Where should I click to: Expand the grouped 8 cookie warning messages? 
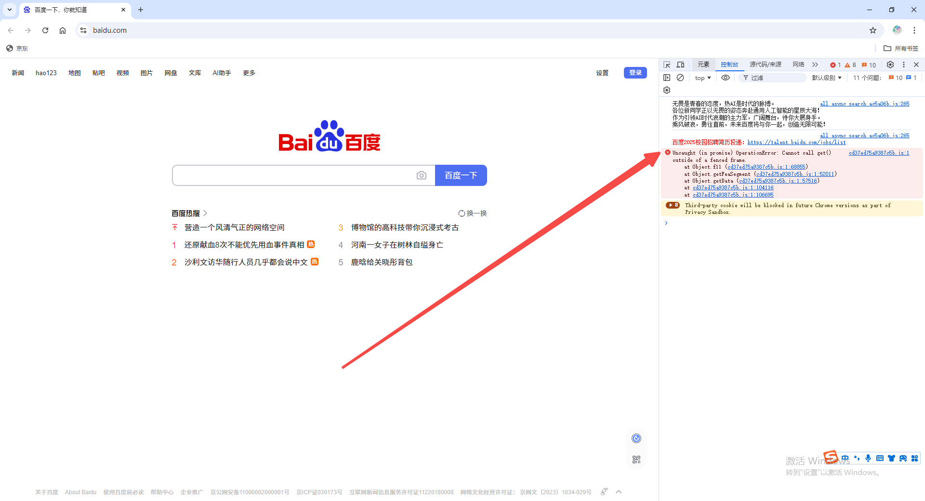(673, 205)
